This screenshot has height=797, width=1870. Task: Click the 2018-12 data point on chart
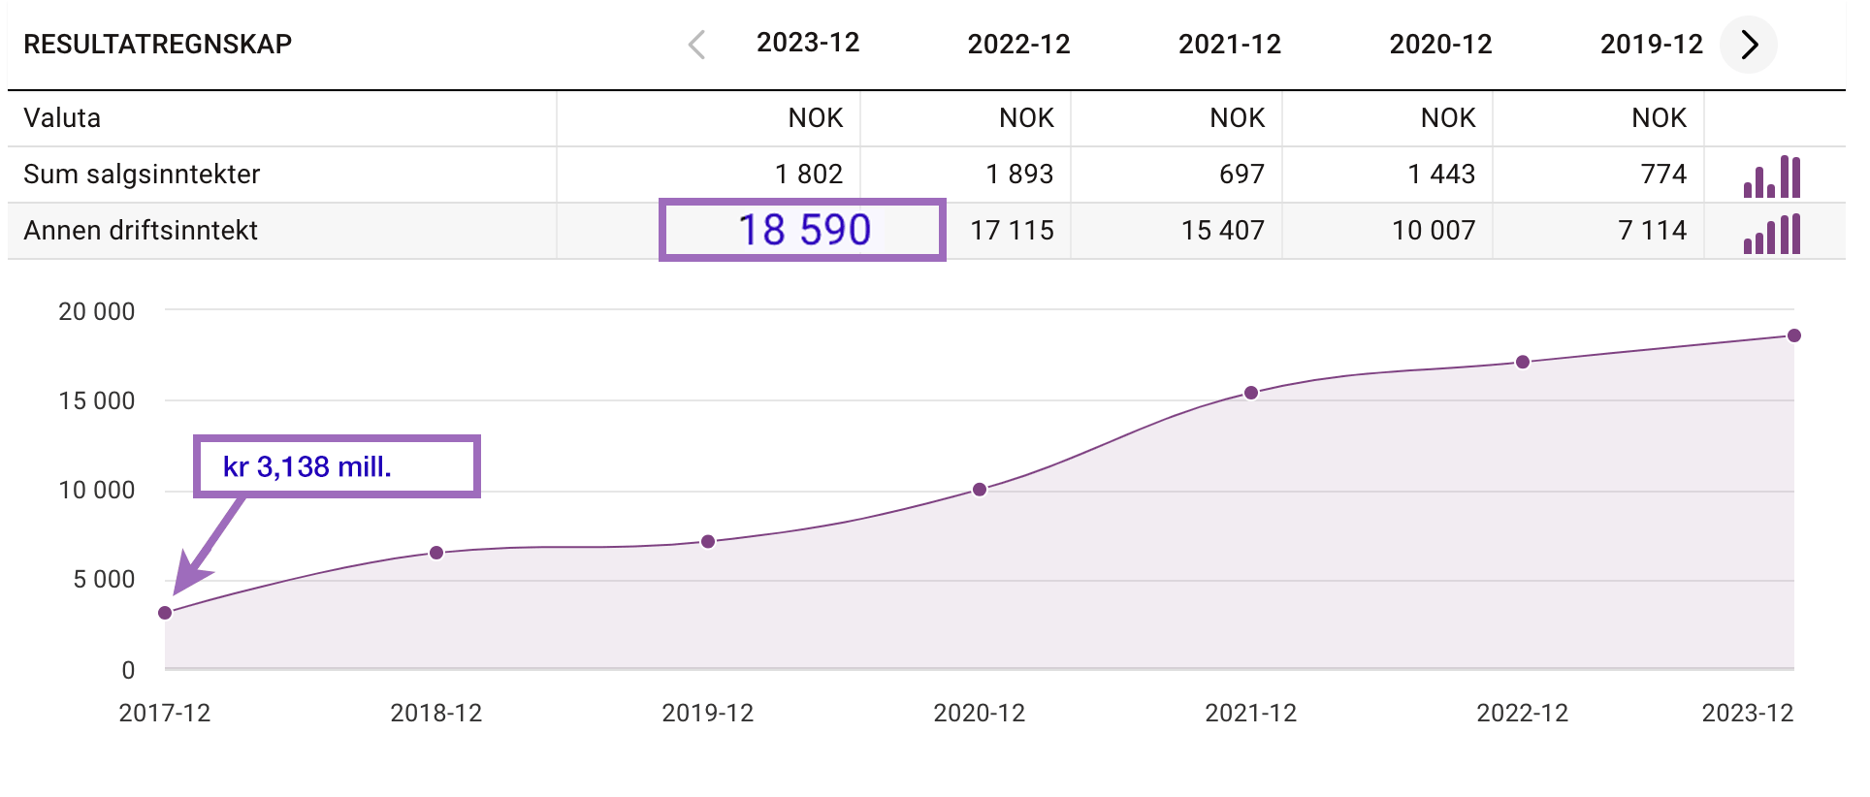point(436,553)
